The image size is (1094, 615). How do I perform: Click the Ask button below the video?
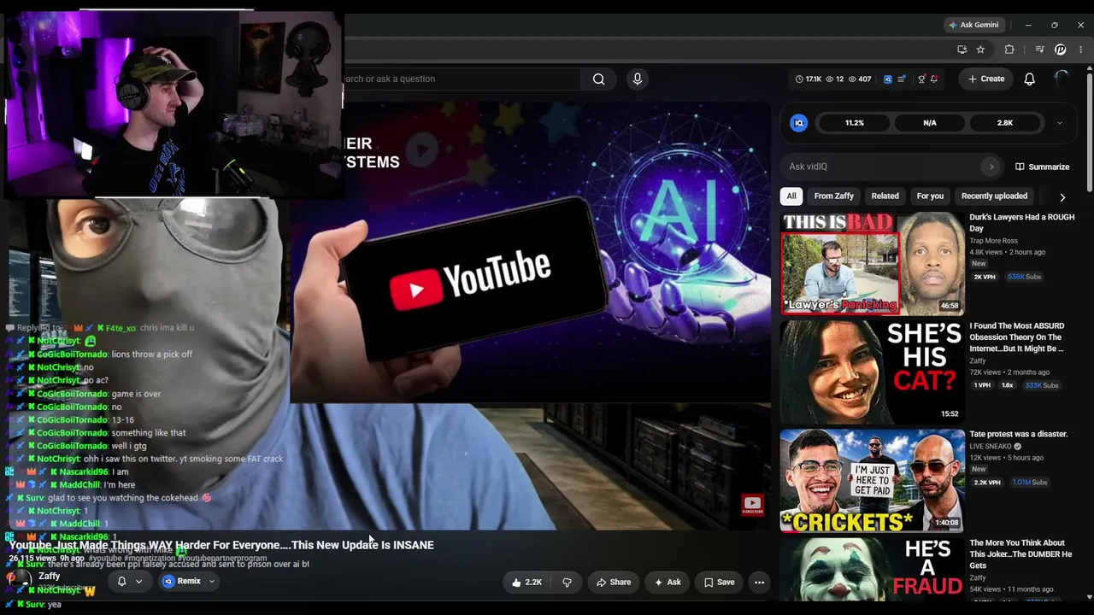point(668,583)
